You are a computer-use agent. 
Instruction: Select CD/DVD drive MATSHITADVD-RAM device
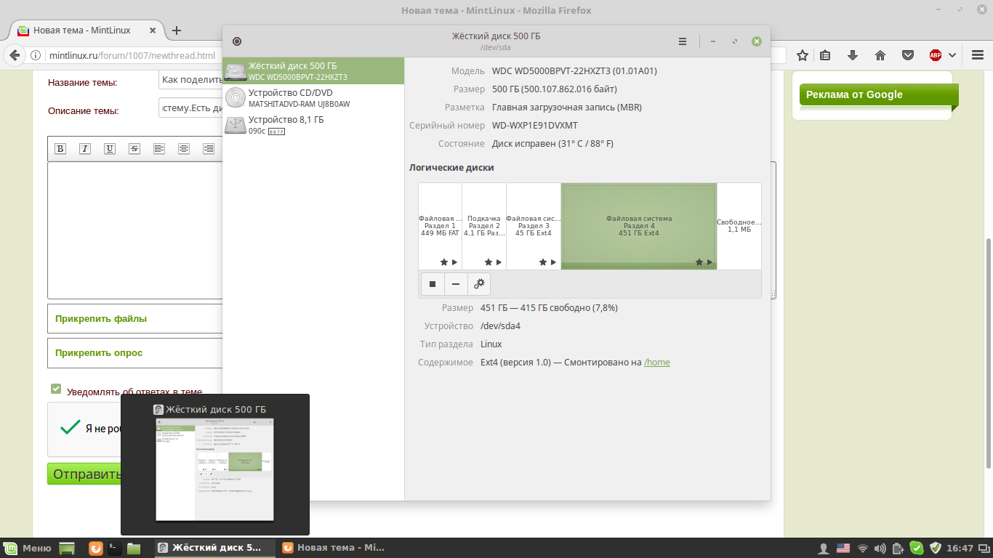tap(313, 98)
